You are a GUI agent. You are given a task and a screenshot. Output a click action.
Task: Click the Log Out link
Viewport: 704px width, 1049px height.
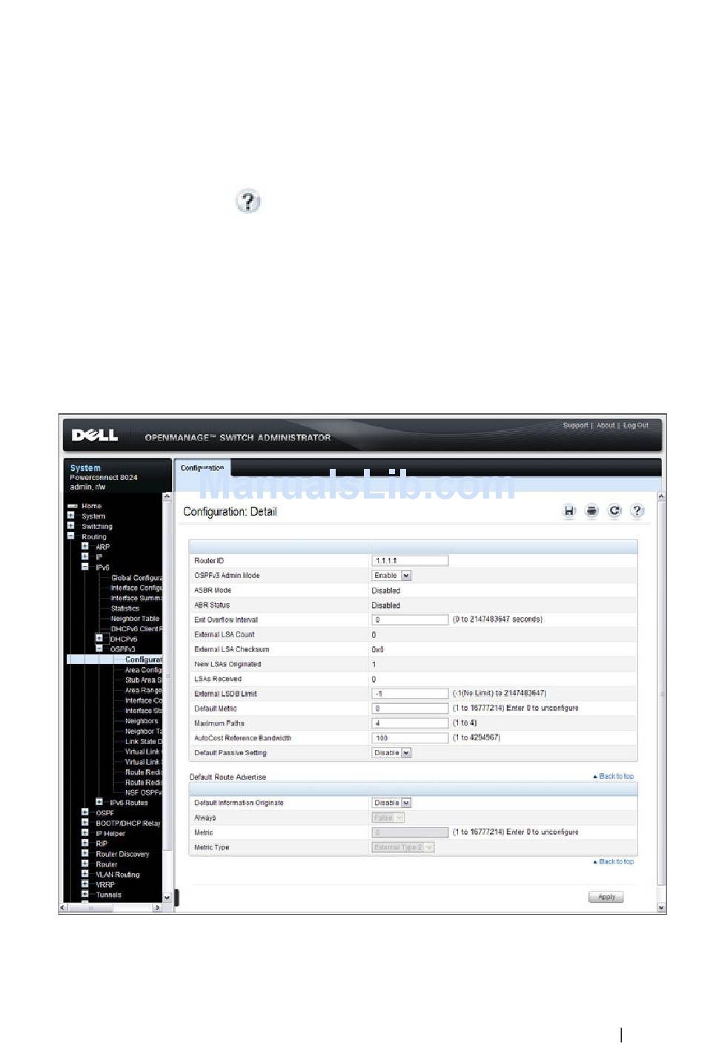(x=635, y=426)
